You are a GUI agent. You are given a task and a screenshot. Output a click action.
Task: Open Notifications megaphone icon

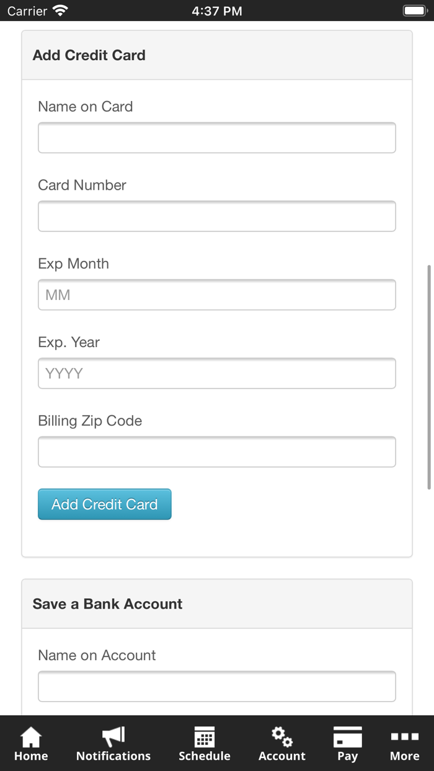tap(113, 736)
